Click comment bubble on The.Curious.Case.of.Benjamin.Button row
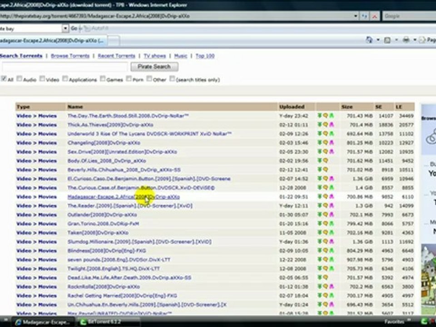The width and height of the screenshot is (436, 327). (x=325, y=188)
